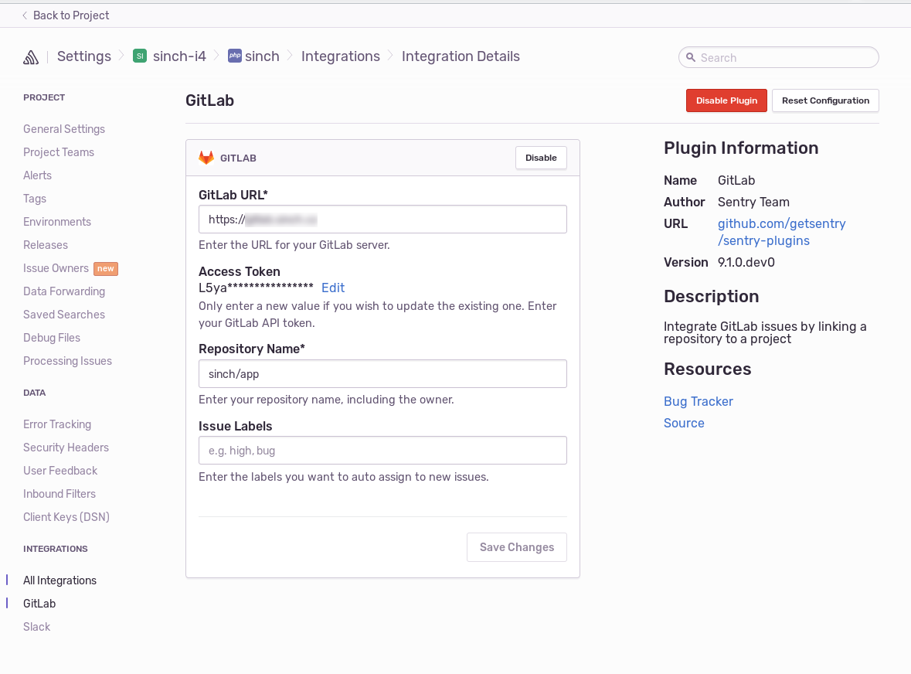Open the github.com/getsentry/sentry-plugins link

click(781, 232)
